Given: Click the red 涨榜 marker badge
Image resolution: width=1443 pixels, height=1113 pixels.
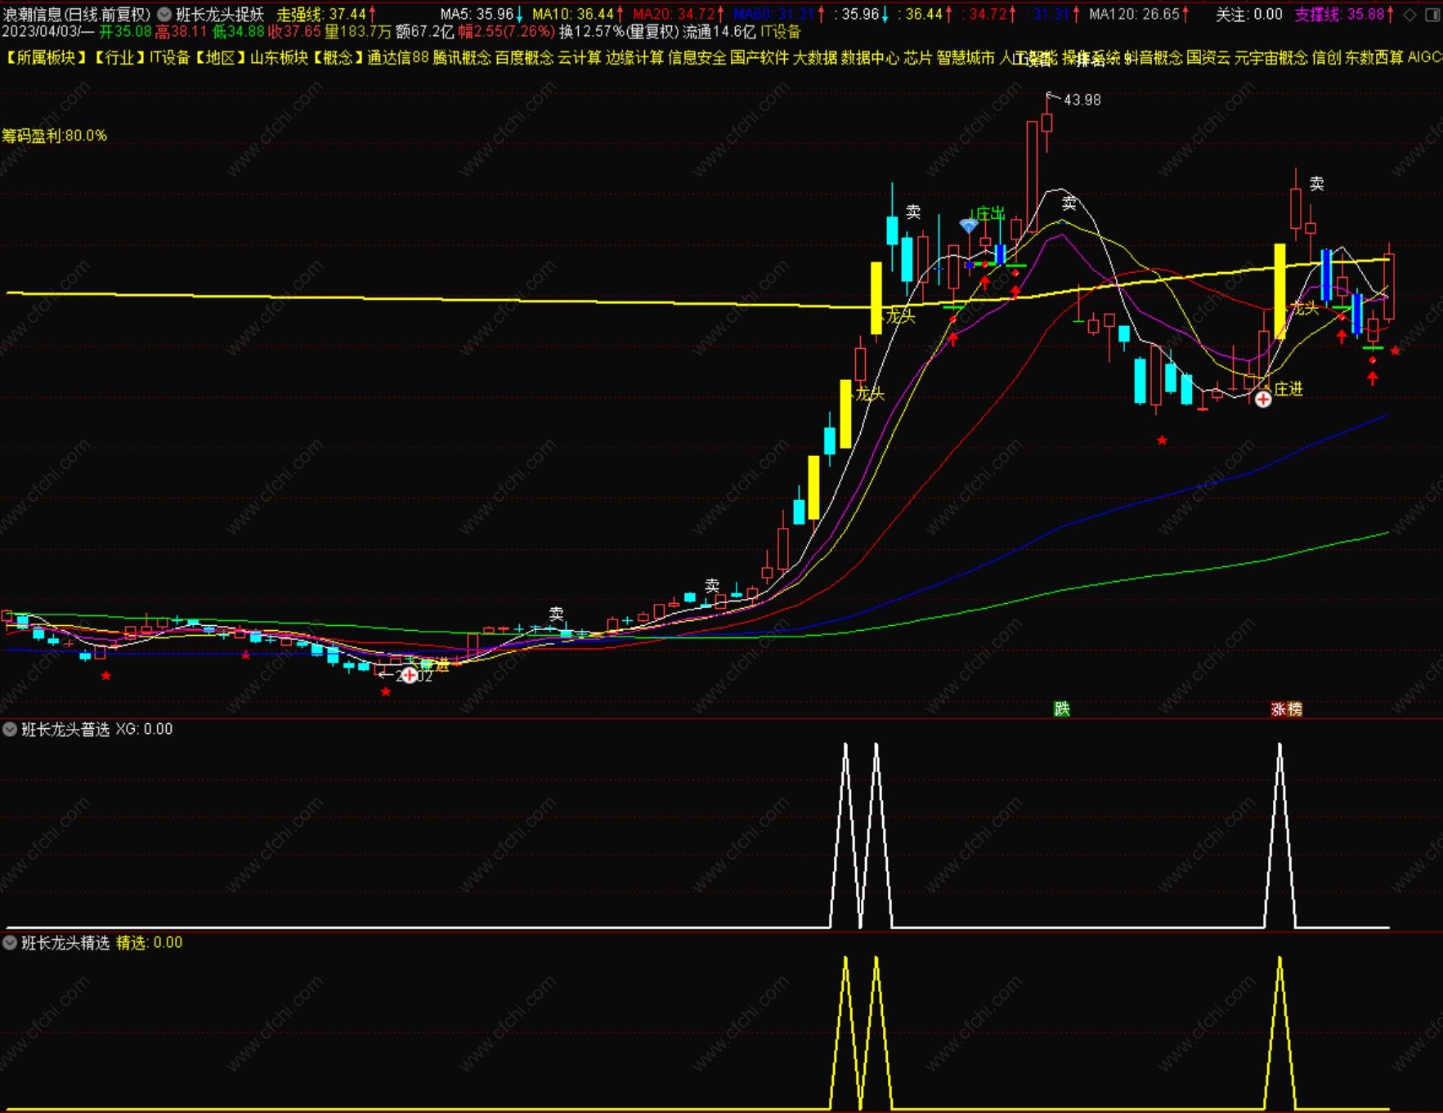Looking at the screenshot, I should 1286,708.
